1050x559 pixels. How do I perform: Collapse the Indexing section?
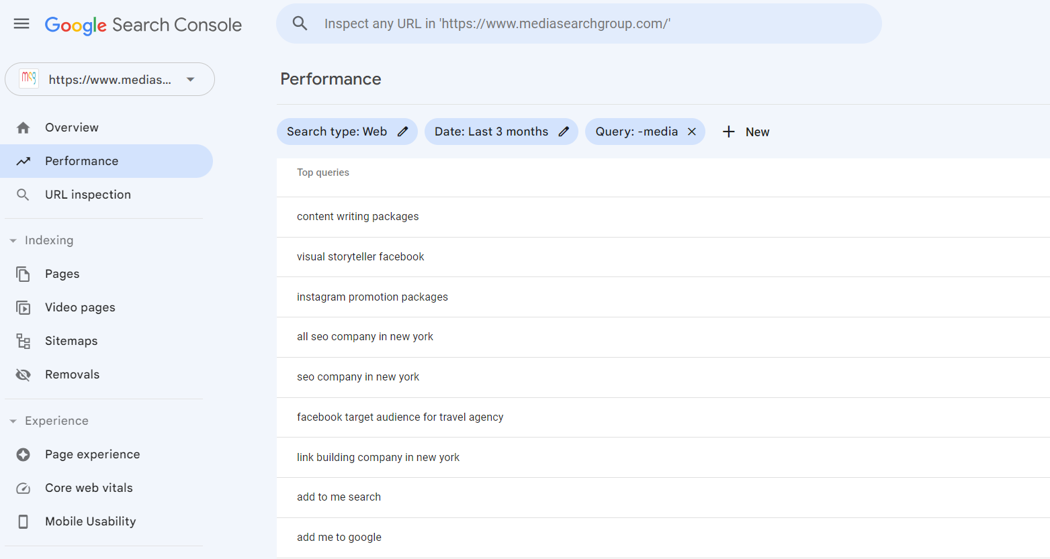tap(42, 240)
